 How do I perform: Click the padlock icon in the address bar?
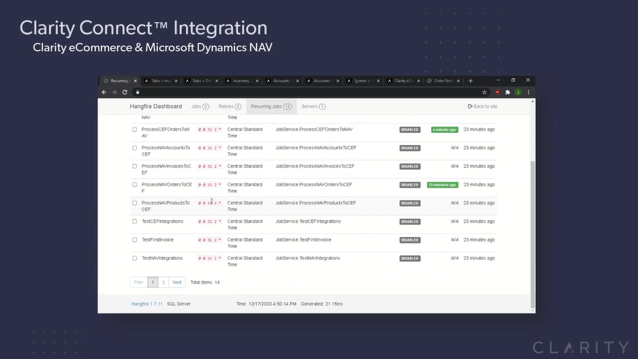138,93
